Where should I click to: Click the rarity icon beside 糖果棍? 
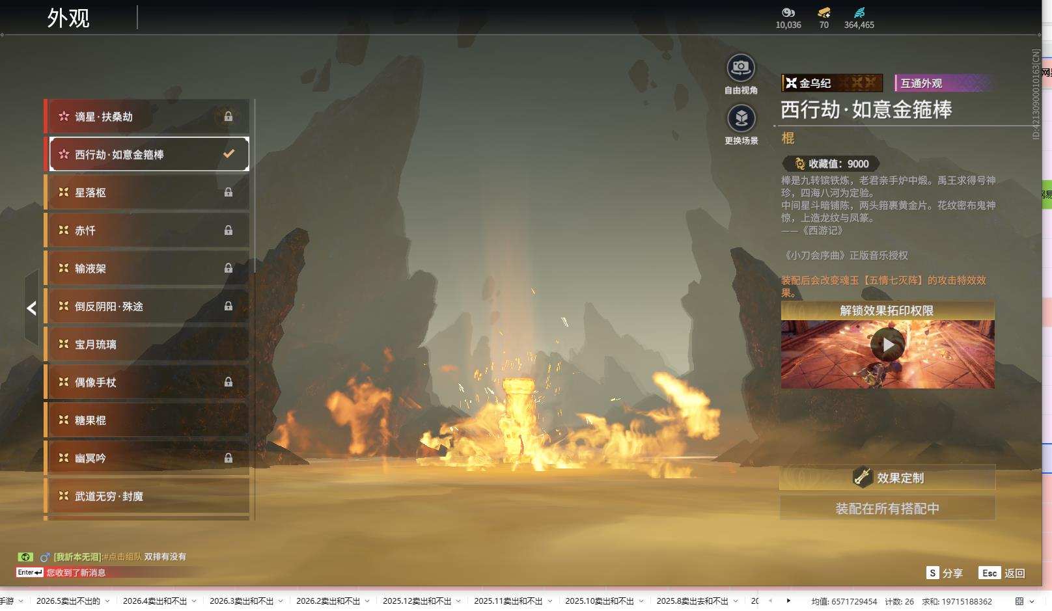pos(64,420)
